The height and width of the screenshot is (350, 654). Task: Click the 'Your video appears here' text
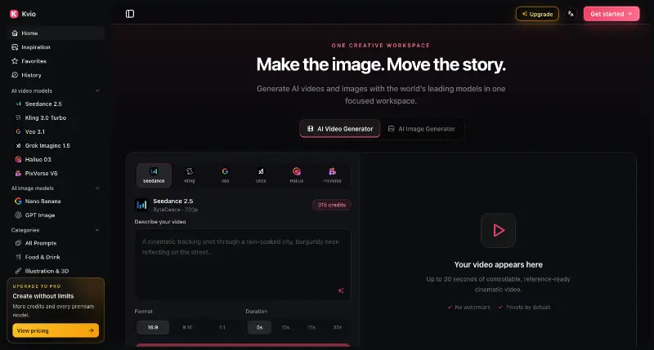point(498,264)
